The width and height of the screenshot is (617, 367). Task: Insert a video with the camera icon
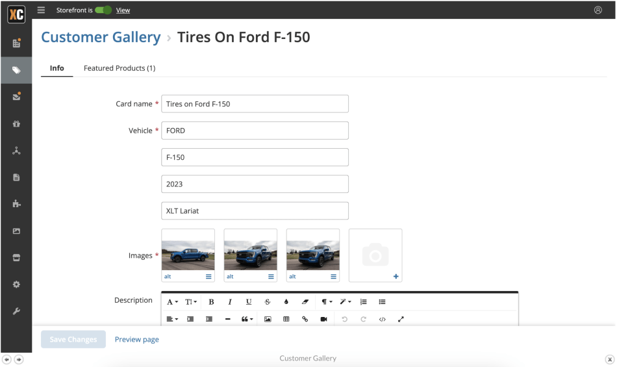(323, 319)
